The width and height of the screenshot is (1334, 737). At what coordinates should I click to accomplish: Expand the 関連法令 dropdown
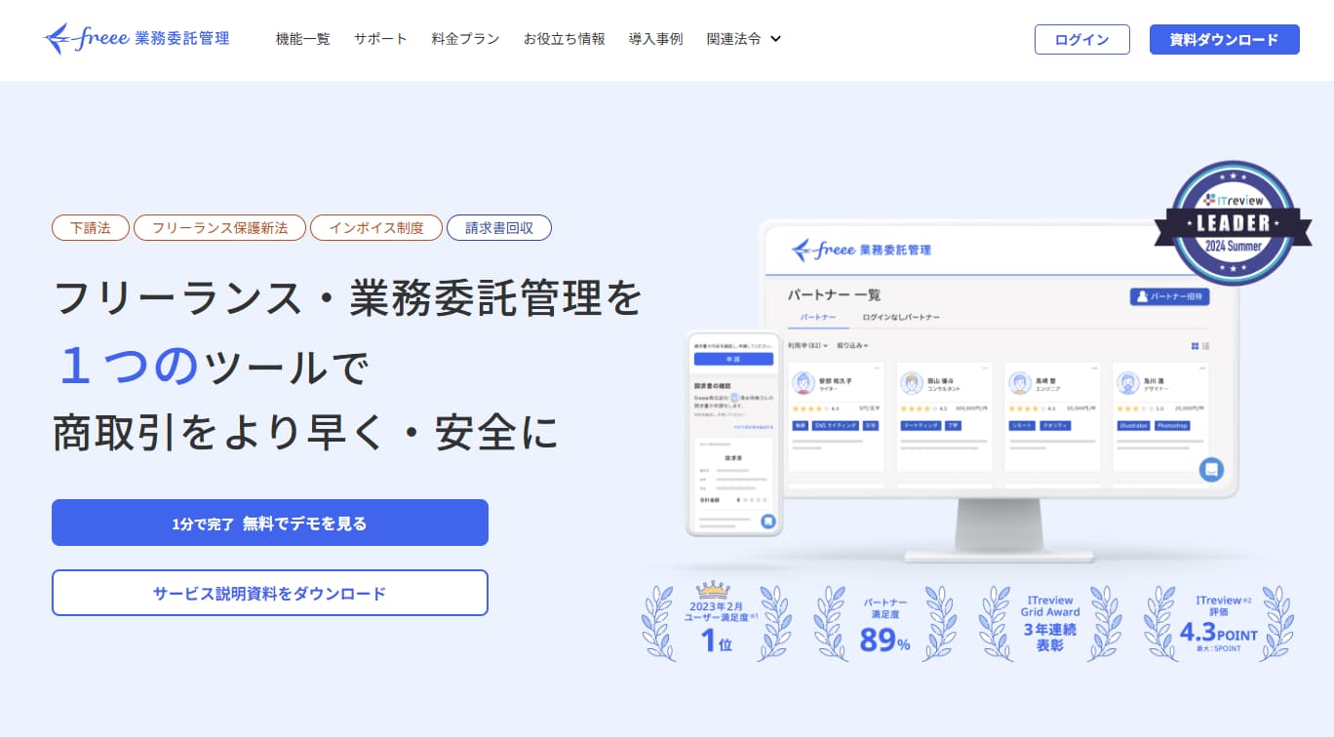(x=744, y=39)
